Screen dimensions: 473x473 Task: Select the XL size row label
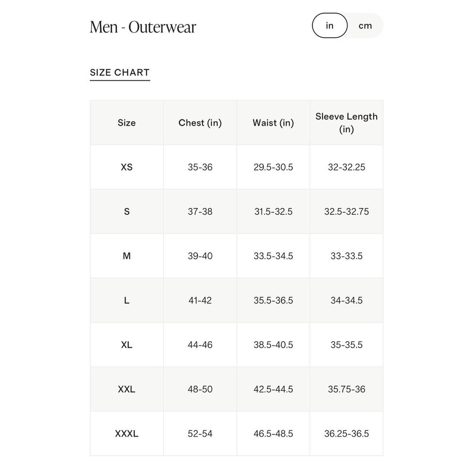(x=127, y=344)
